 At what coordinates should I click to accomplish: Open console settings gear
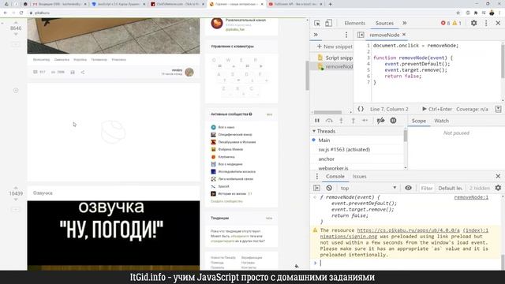coord(498,188)
